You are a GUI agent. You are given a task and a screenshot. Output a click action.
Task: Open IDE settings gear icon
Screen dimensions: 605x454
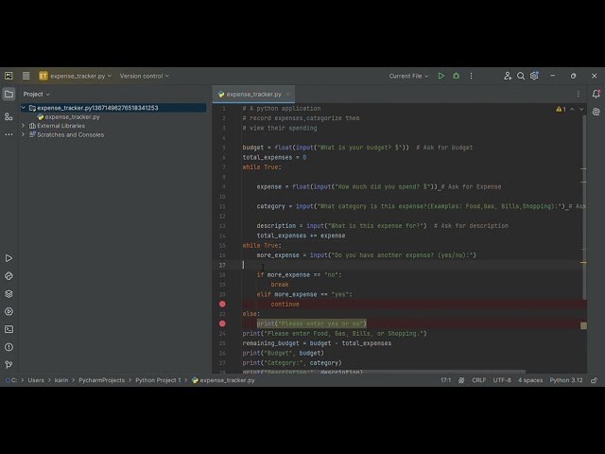(534, 76)
